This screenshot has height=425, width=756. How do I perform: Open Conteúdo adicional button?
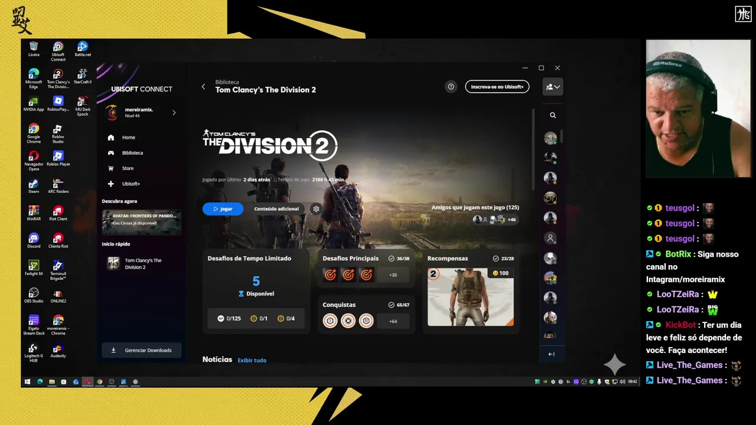[276, 209]
